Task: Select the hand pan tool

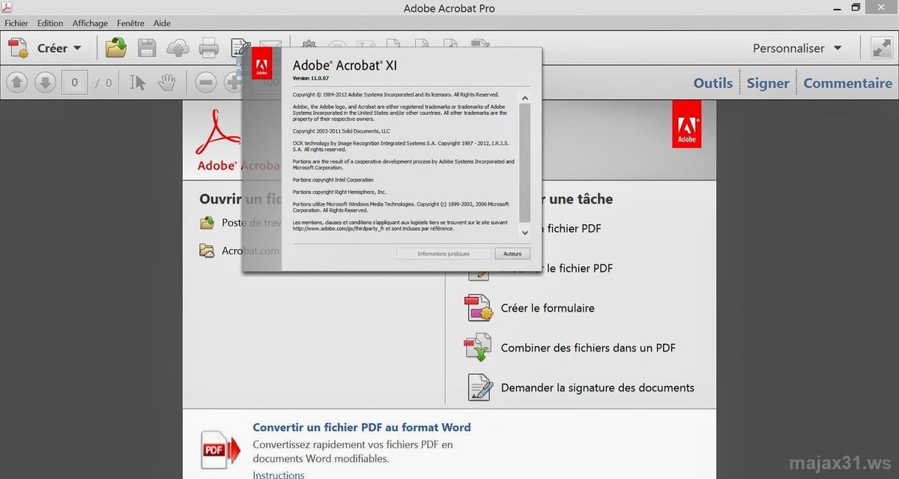Action: click(166, 82)
